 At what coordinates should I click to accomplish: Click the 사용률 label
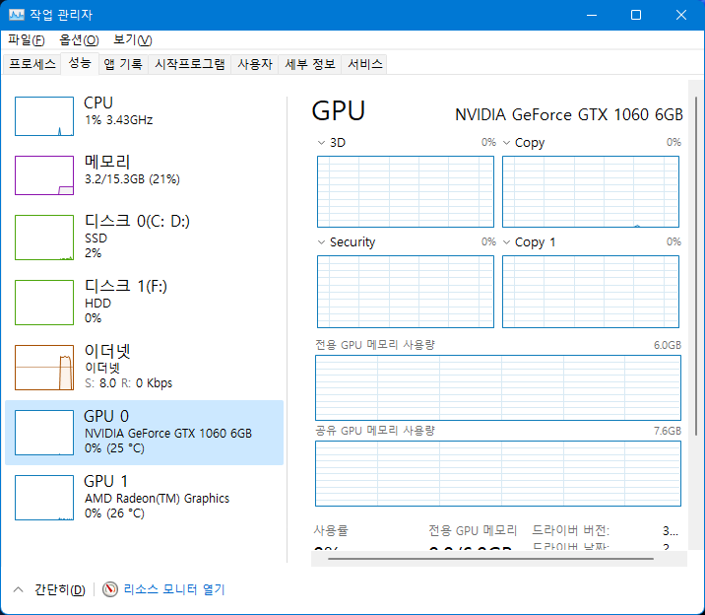coord(331,531)
